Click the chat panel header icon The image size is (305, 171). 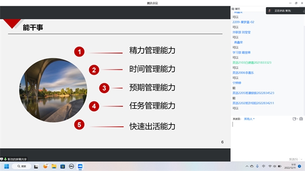click(x=233, y=9)
